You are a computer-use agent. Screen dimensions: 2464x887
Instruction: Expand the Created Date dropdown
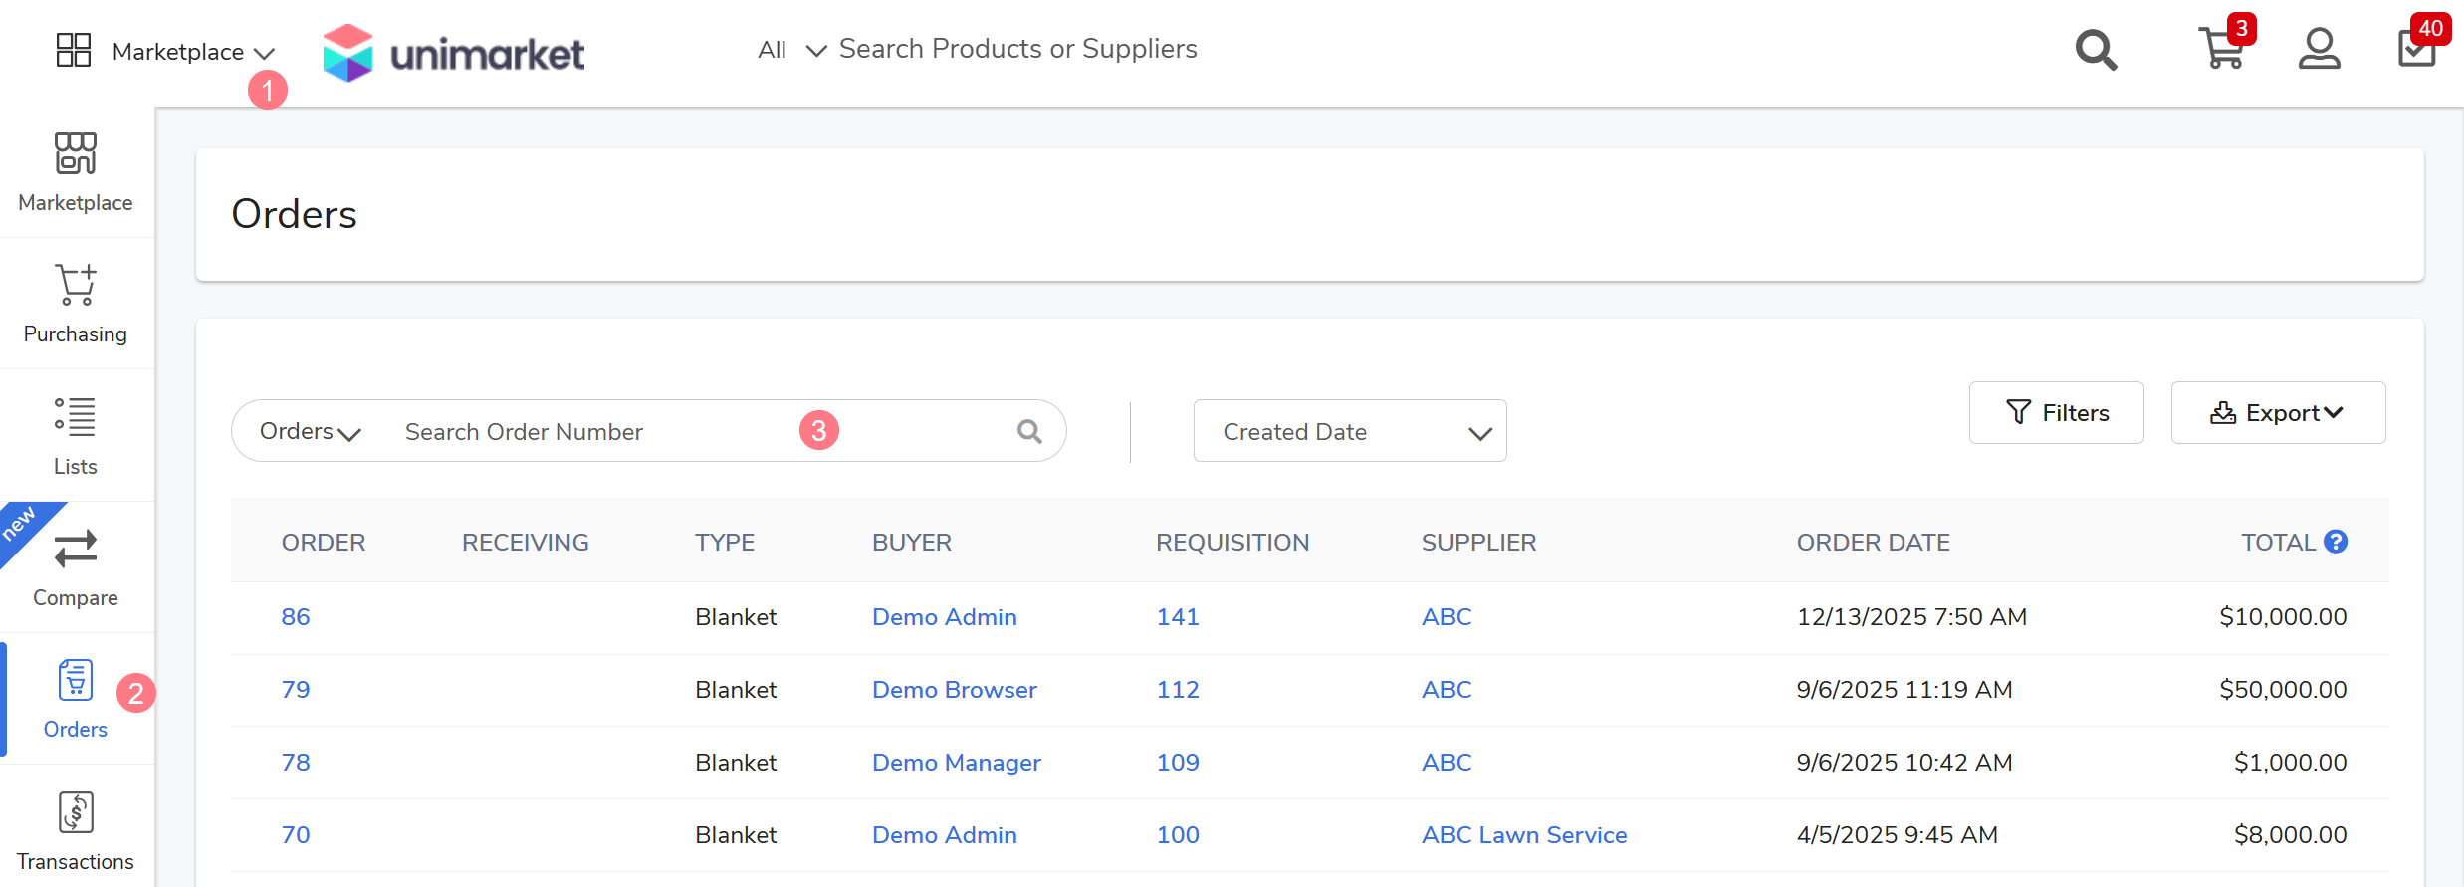coord(1349,431)
